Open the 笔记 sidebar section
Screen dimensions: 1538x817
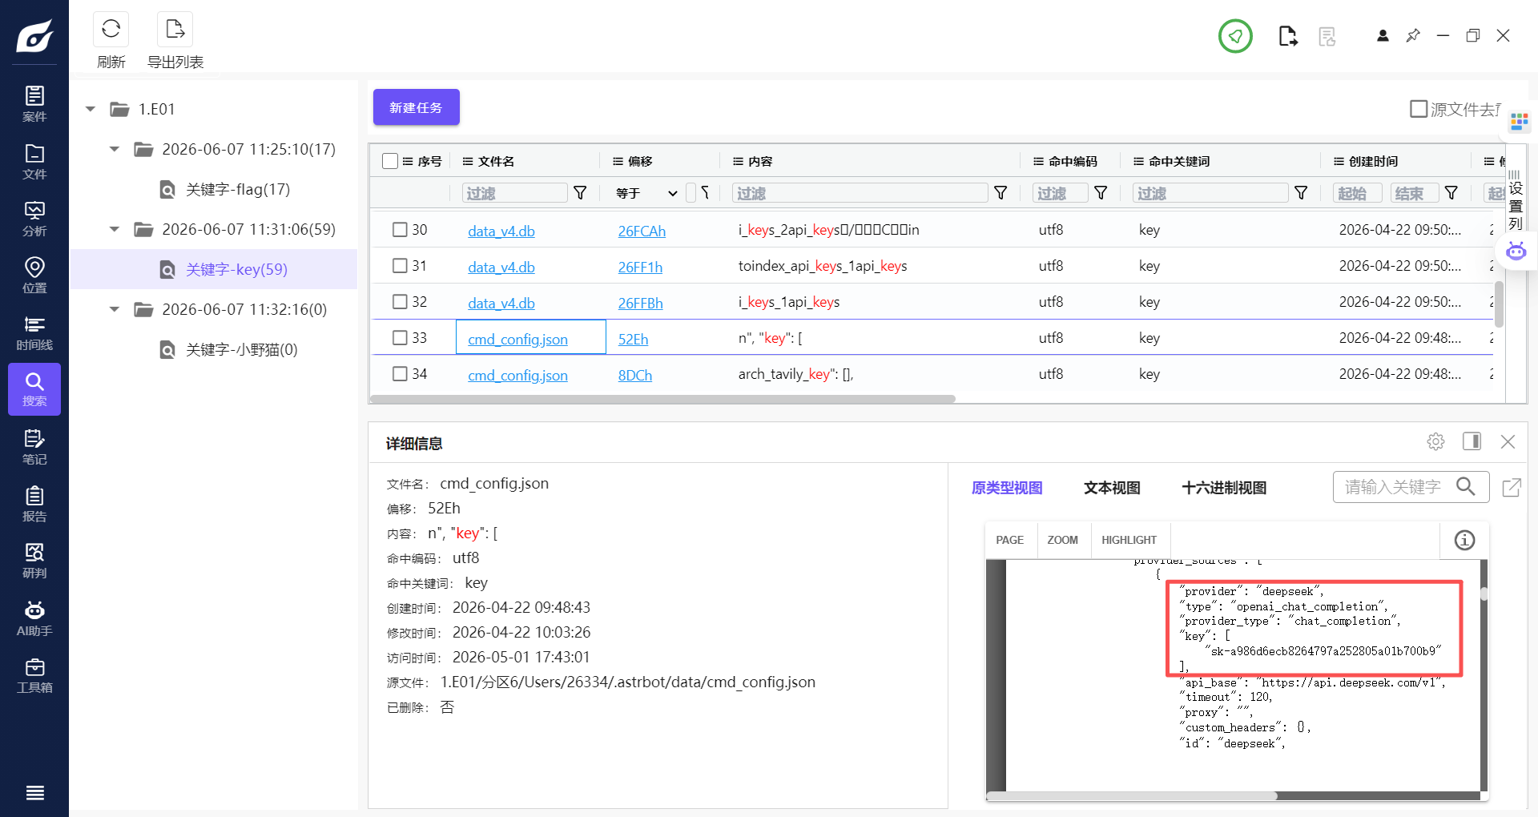[34, 447]
